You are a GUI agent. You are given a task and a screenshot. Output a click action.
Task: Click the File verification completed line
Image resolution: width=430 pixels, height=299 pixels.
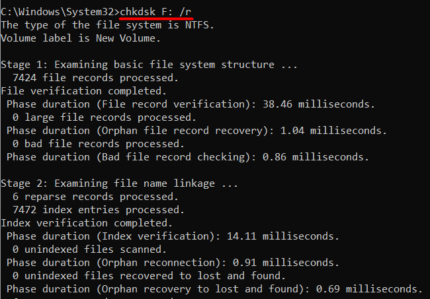coord(83,91)
